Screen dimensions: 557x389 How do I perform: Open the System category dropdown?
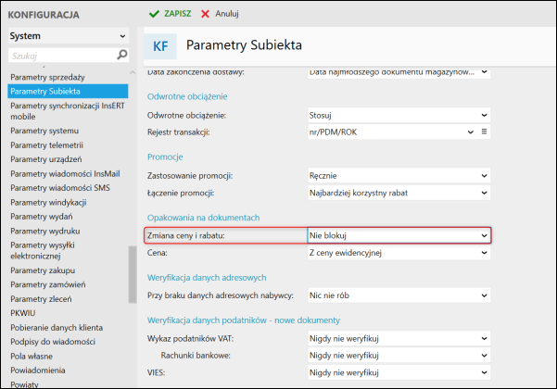69,36
